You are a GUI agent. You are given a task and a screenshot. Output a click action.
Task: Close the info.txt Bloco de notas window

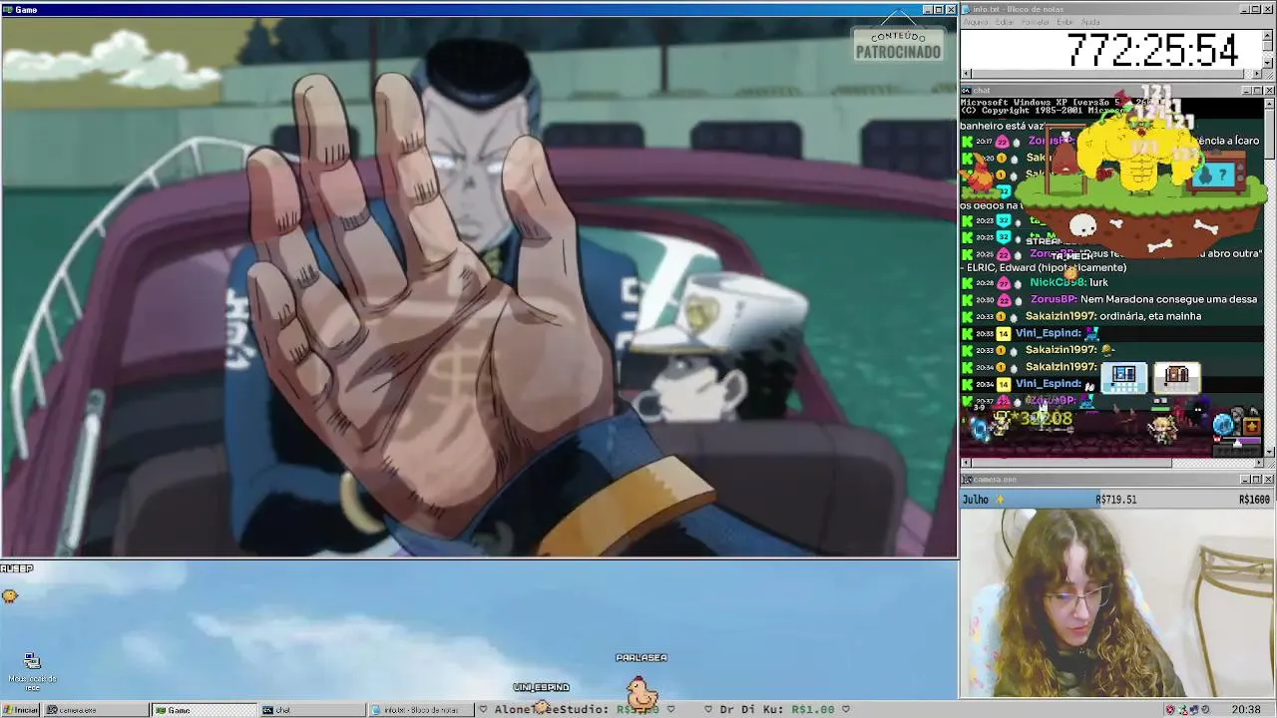tap(1268, 10)
